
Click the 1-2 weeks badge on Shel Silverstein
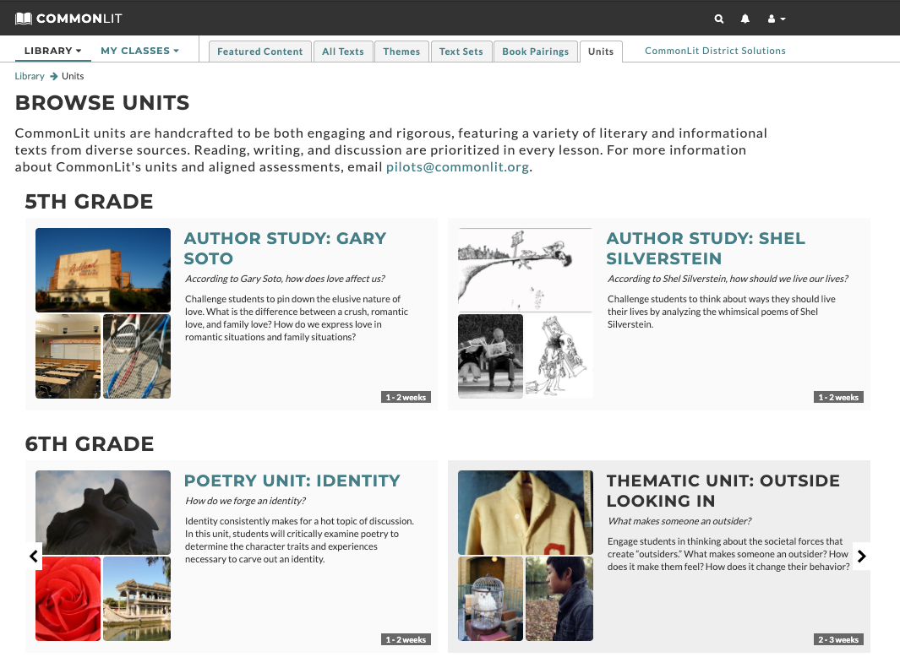point(838,398)
